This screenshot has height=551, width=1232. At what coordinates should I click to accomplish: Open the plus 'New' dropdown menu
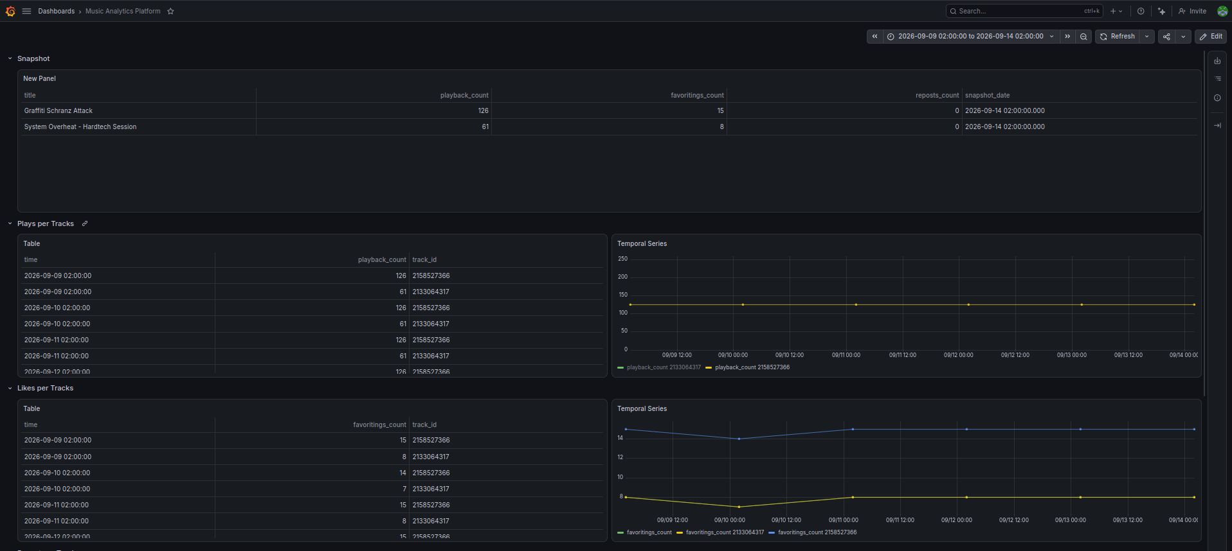[1116, 11]
